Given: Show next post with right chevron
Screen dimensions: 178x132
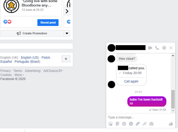Looking at the screenshot, I should (x=67, y=11).
